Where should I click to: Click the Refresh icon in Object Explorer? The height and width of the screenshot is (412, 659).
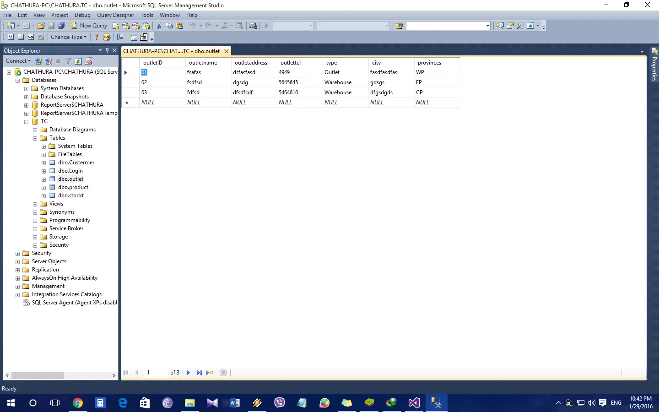tap(78, 61)
